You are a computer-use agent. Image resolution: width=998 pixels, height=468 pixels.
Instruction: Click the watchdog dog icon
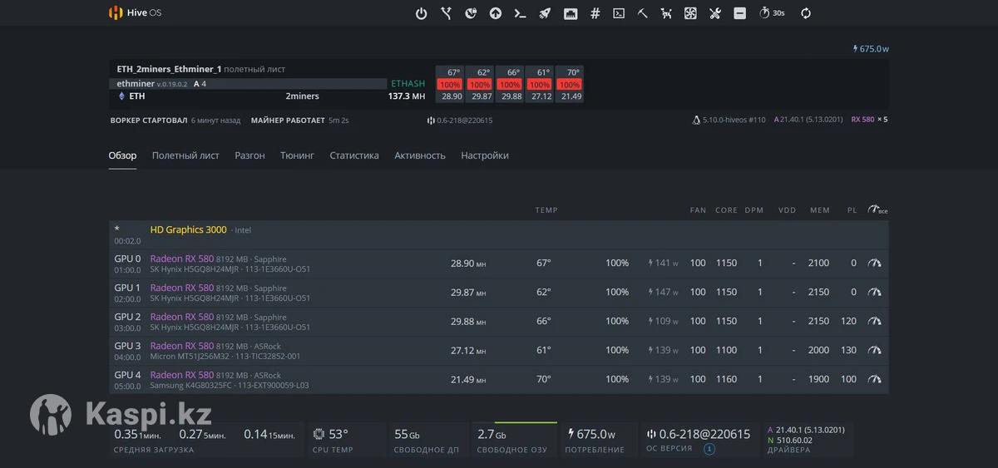pos(666,13)
